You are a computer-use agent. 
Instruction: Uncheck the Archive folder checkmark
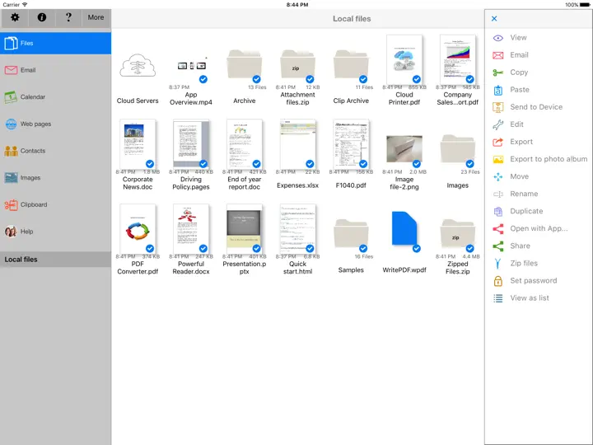[256, 79]
